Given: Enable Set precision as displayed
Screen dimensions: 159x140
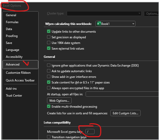Looking at the screenshot, I should [x=49, y=37].
